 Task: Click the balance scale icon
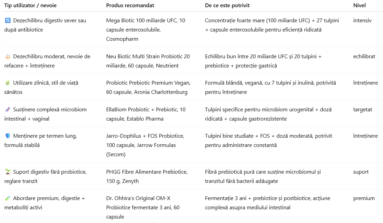coord(8,57)
